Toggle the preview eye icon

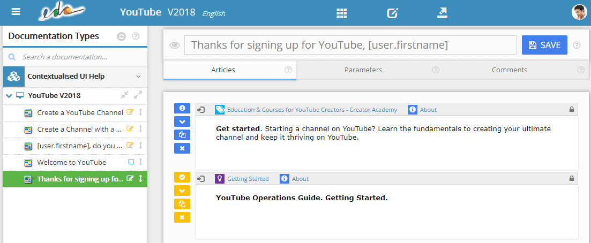(x=175, y=45)
